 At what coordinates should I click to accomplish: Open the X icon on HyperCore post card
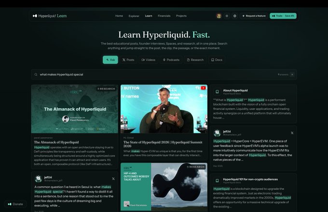click(292, 133)
